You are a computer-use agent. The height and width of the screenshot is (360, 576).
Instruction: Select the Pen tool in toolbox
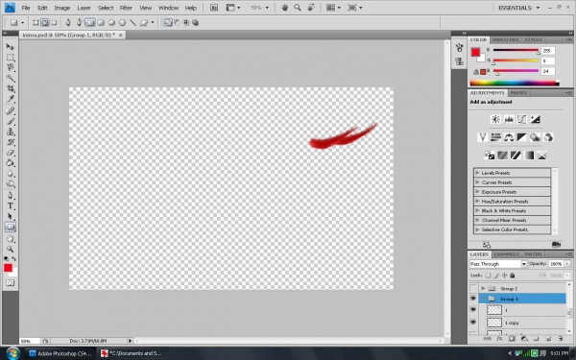pos(10,195)
